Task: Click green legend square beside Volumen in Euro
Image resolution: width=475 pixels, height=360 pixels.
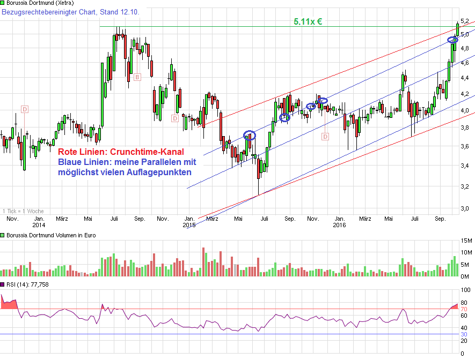Action: 2,235
